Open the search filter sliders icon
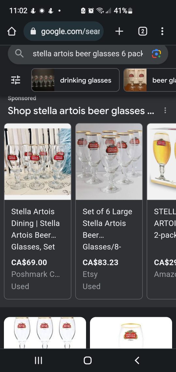The image size is (176, 372). (16, 80)
